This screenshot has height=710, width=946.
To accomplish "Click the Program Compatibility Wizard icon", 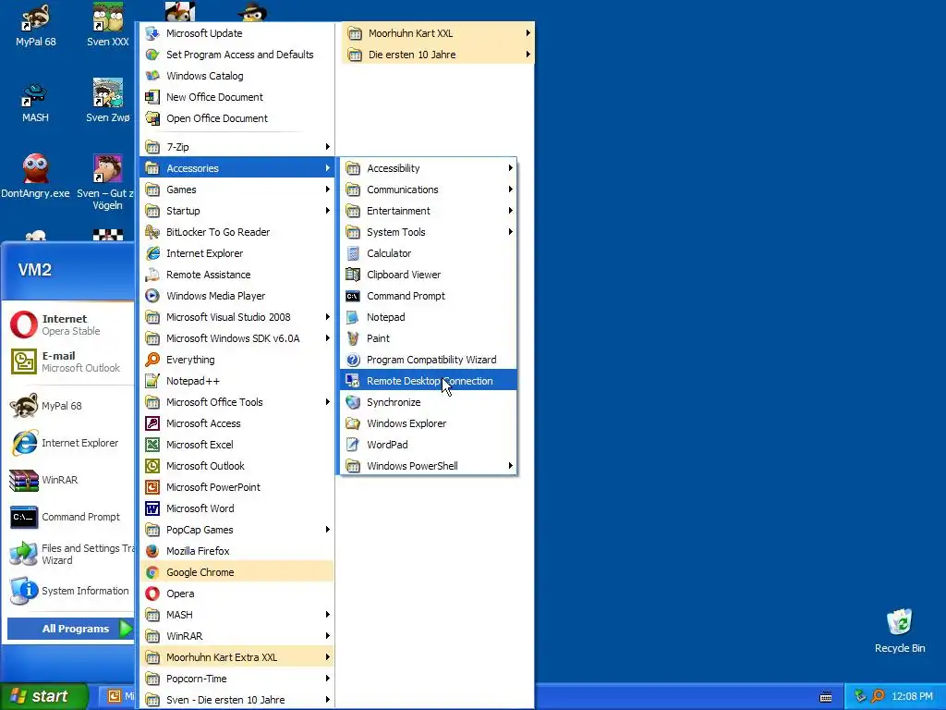I will 353,360.
